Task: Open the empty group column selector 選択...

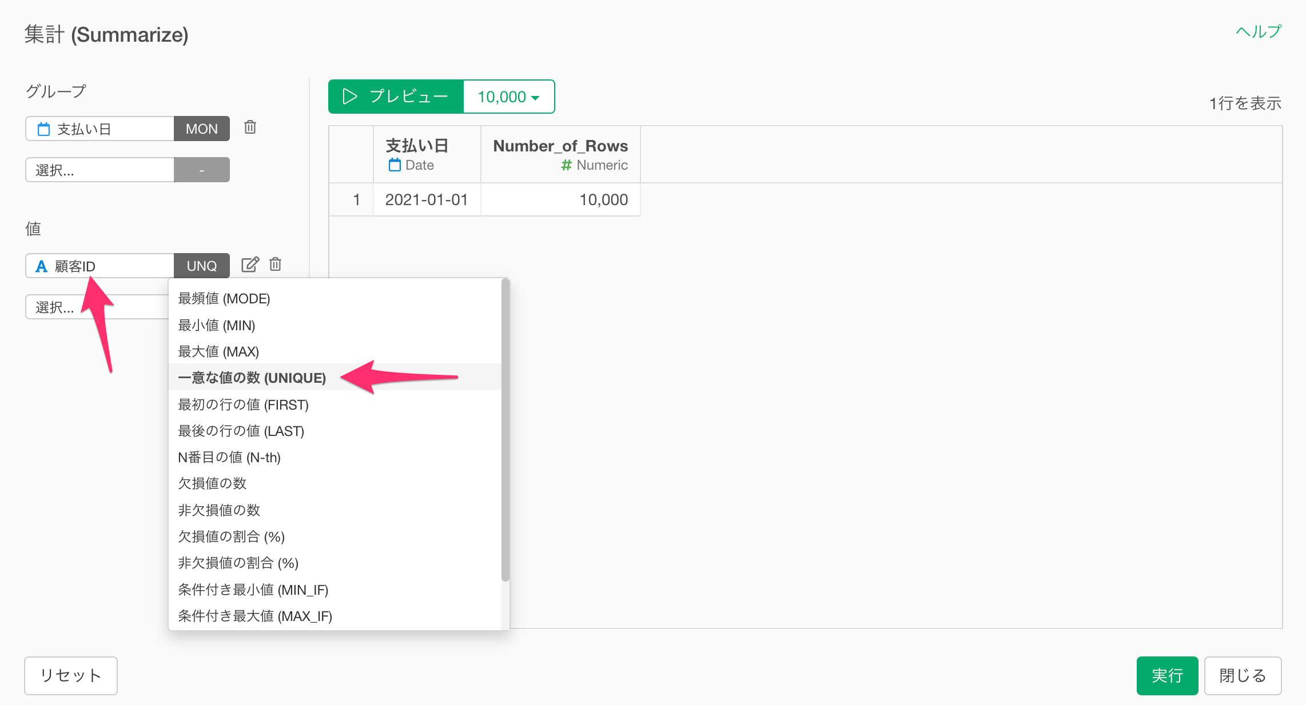Action: coord(99,170)
